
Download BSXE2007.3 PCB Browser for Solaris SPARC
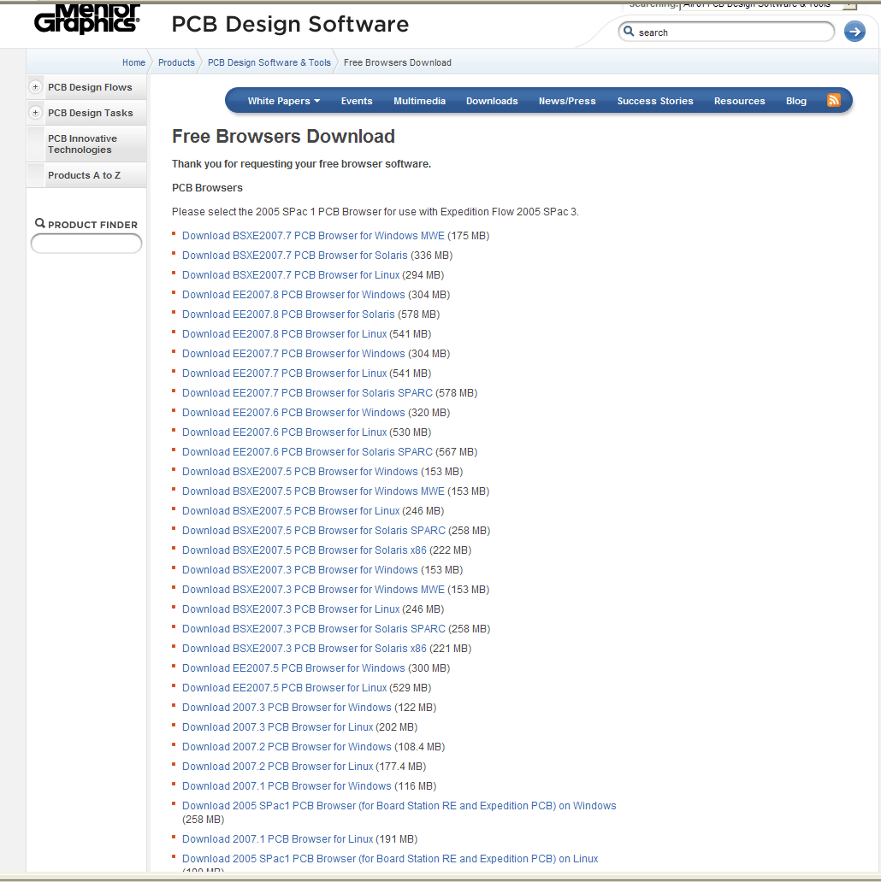click(314, 629)
